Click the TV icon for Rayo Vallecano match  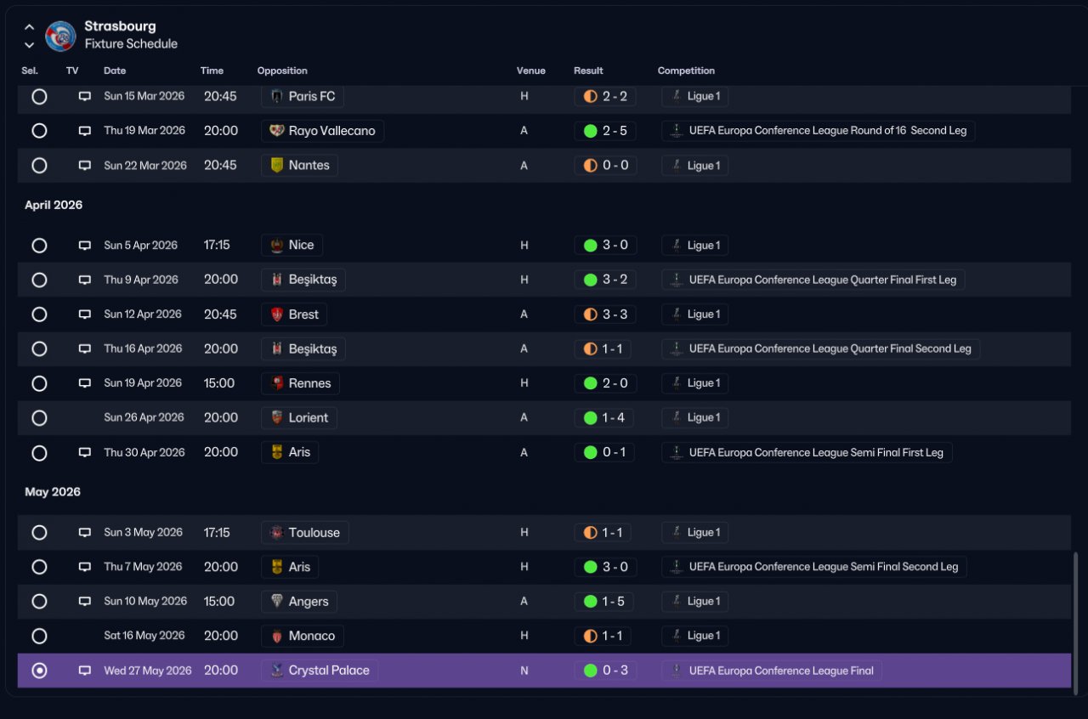pyautogui.click(x=84, y=131)
